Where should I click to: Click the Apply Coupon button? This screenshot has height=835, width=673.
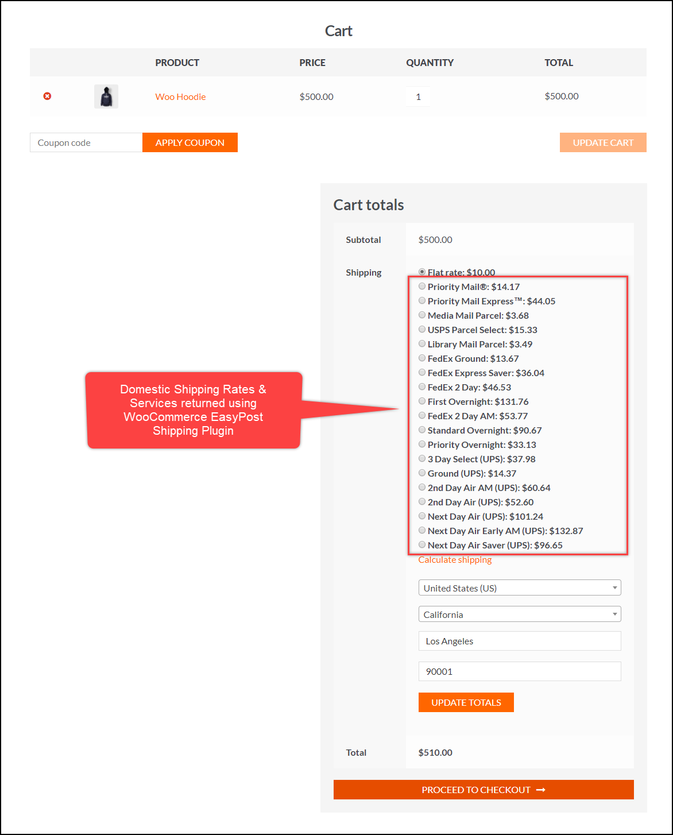tap(190, 142)
